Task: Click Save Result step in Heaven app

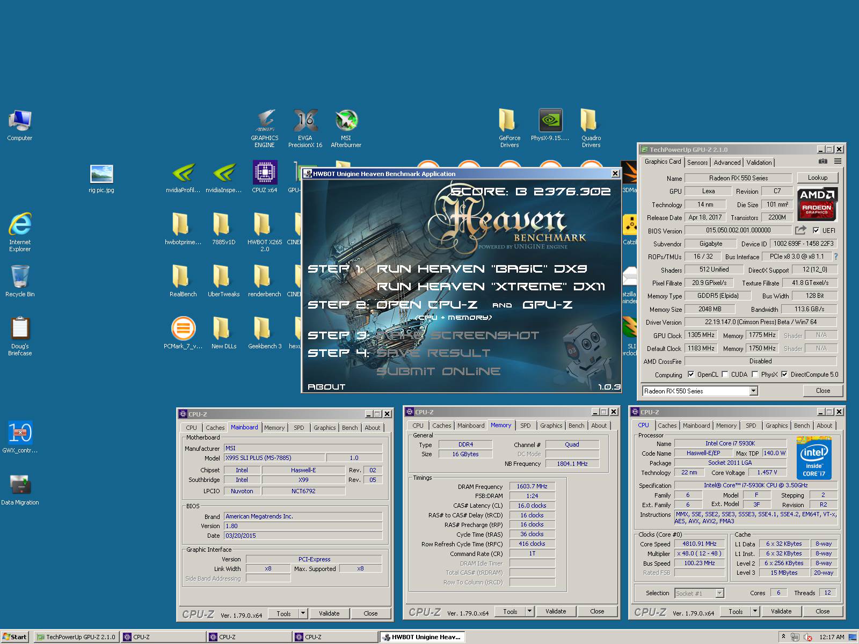Action: tap(433, 353)
